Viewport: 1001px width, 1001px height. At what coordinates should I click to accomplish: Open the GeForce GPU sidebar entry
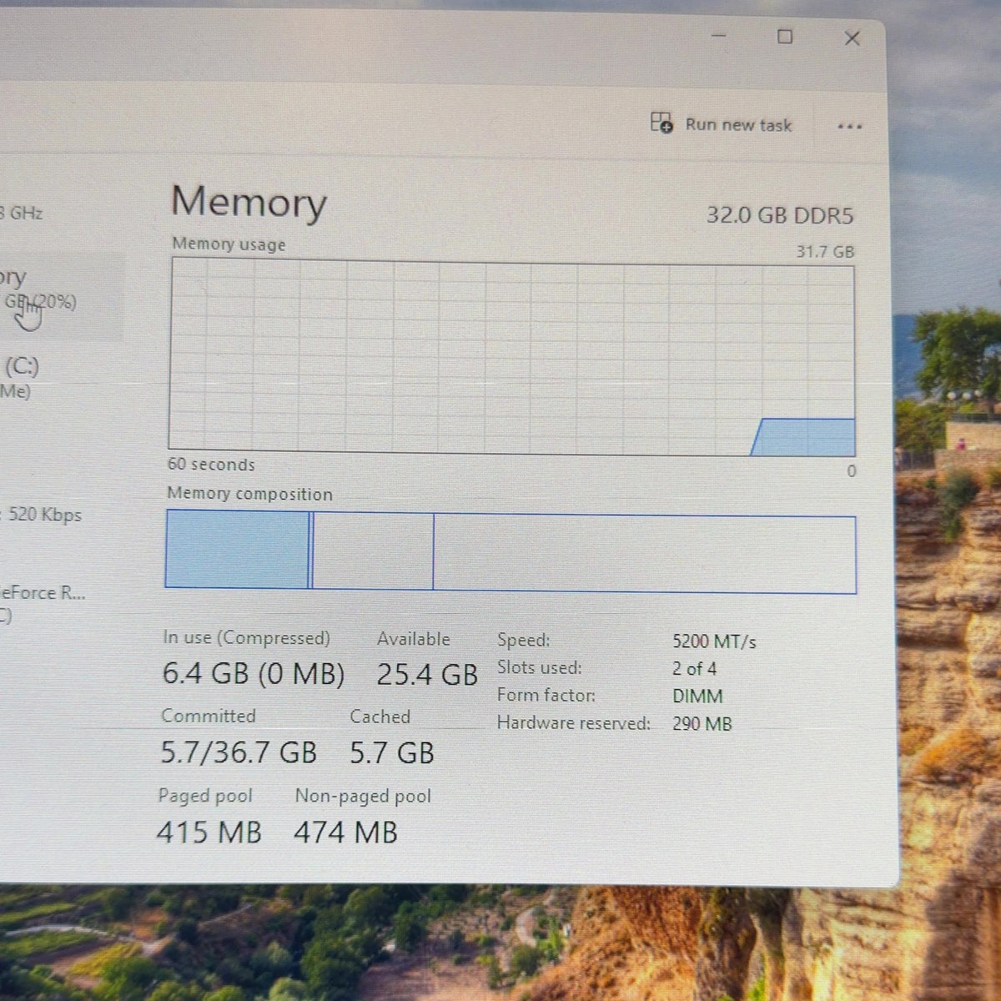pos(42,602)
